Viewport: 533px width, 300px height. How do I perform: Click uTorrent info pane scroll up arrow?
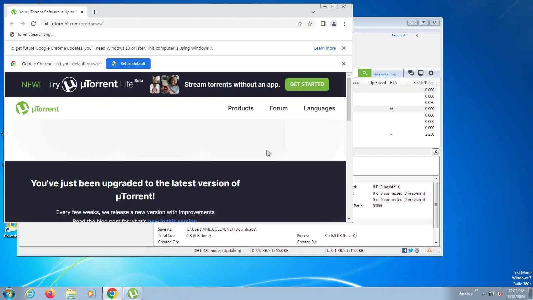coord(436,179)
